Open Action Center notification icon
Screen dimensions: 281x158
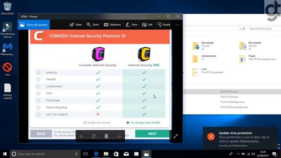point(274,154)
